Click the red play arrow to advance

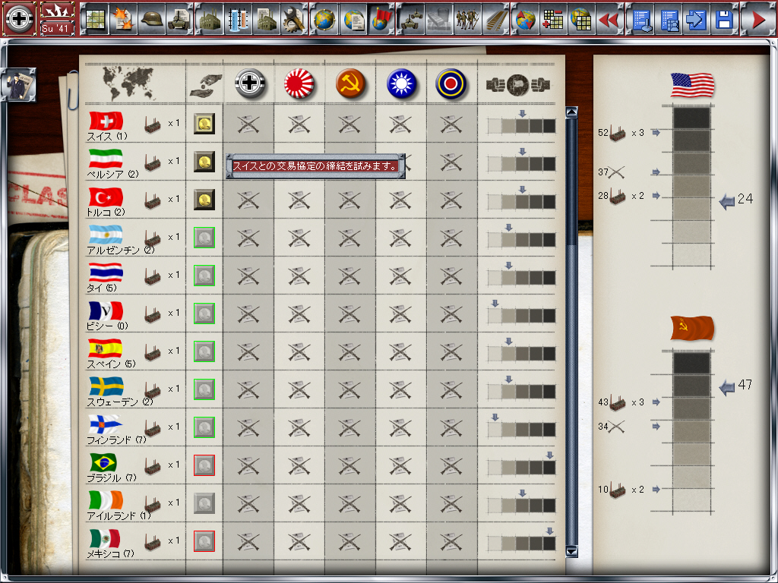pos(757,20)
